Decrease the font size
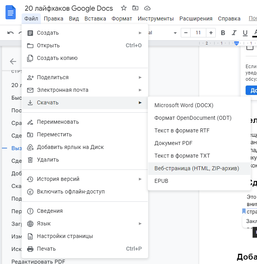257x264 pixels. [185, 33]
